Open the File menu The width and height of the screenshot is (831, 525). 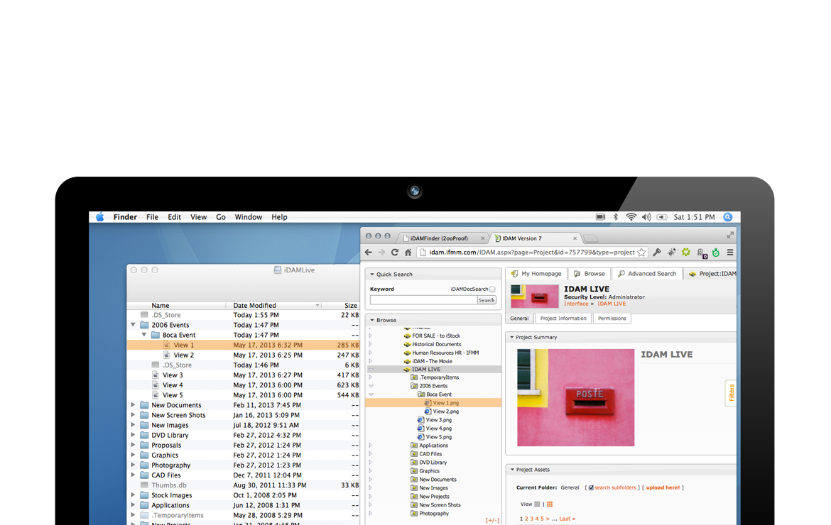152,217
